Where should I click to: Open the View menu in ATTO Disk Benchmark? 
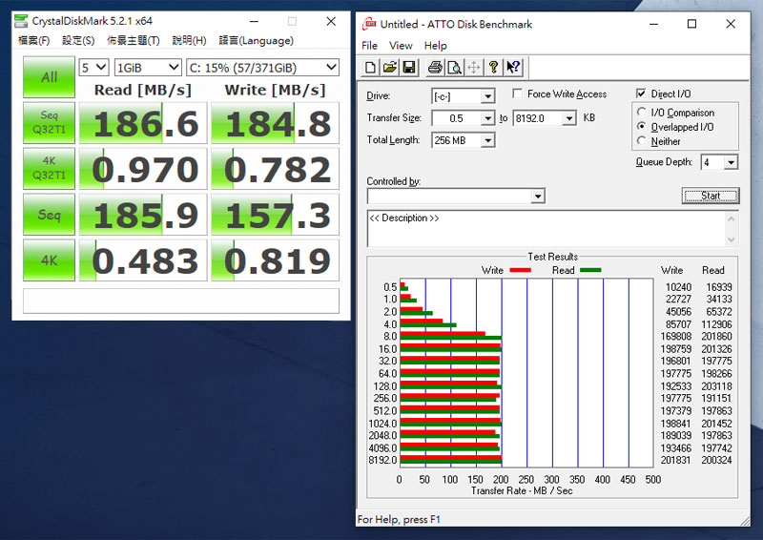click(401, 45)
